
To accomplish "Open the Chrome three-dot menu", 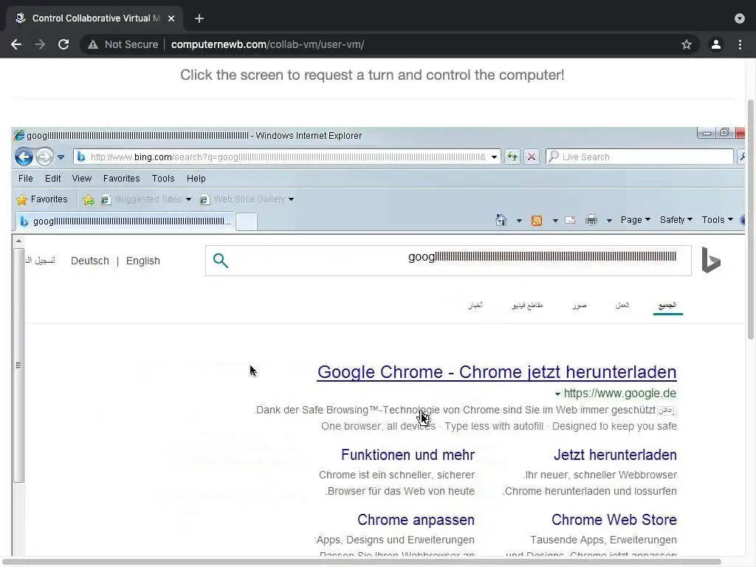I will click(740, 44).
